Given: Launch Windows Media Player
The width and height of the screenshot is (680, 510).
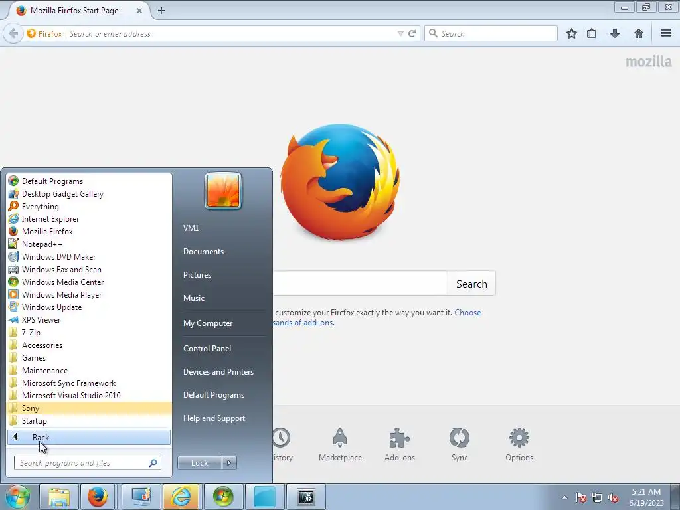Looking at the screenshot, I should pyautogui.click(x=90, y=294).
